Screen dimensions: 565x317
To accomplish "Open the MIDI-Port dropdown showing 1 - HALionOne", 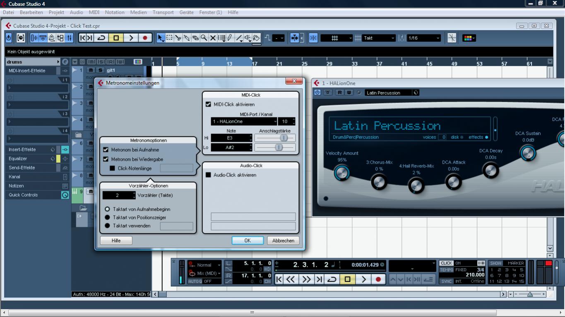I will pyautogui.click(x=244, y=122).
